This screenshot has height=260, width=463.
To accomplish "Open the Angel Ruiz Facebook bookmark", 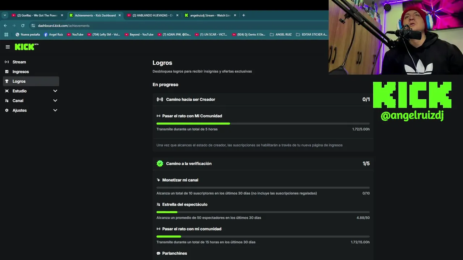I will point(54,35).
